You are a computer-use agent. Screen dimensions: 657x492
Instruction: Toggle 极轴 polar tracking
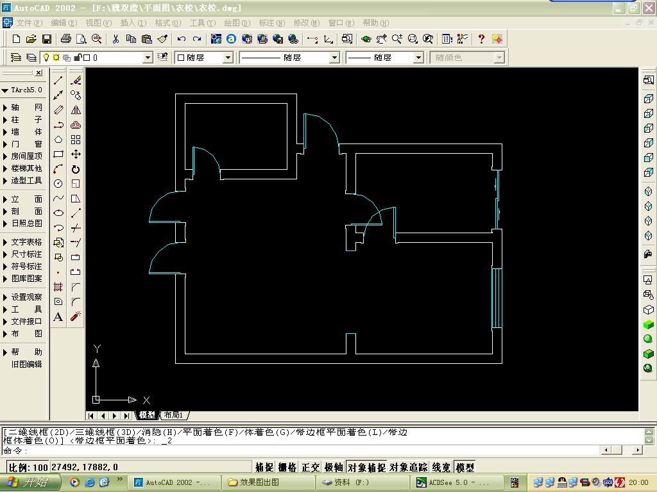[x=334, y=467]
